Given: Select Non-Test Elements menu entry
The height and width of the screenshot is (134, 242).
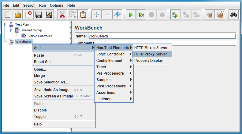Looking at the screenshot, I should pyautogui.click(x=114, y=48).
